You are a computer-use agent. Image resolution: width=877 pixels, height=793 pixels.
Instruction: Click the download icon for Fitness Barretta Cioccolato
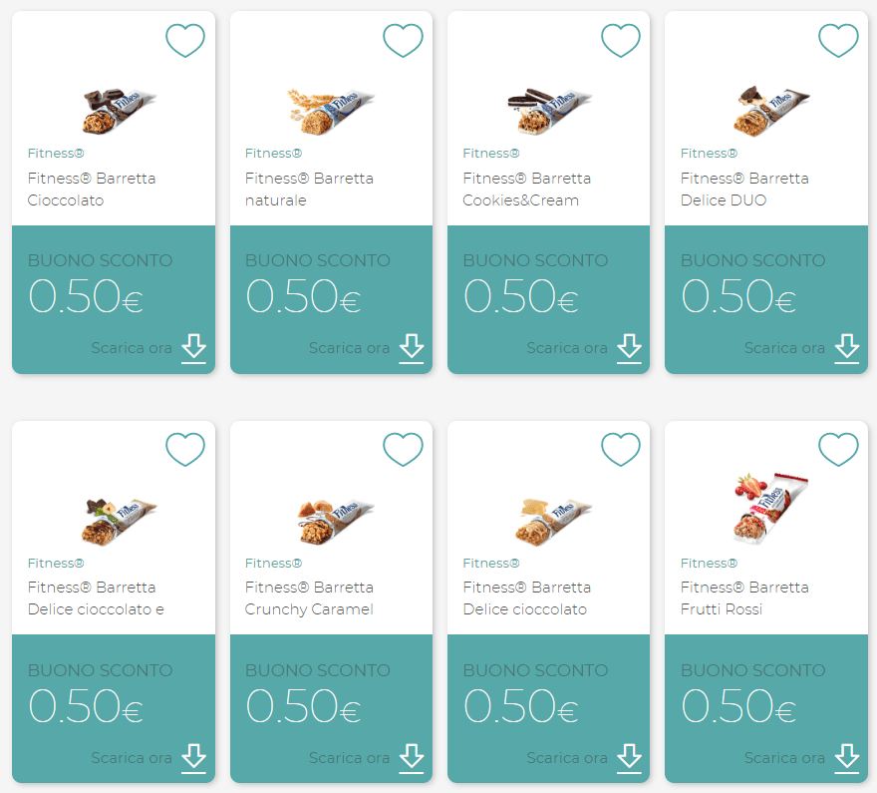click(195, 349)
